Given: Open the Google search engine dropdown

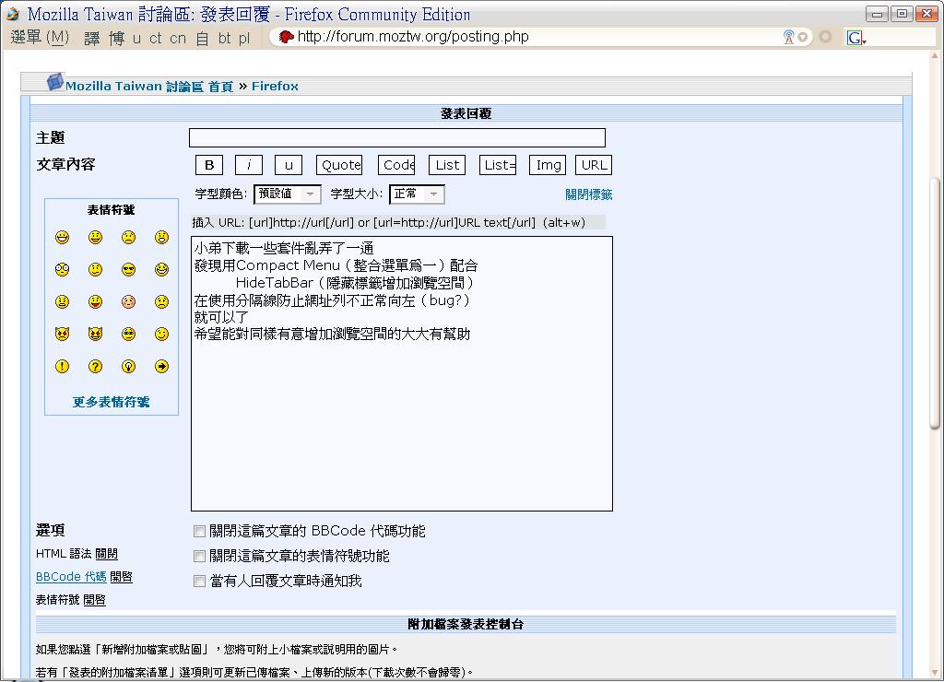Looking at the screenshot, I should (857, 38).
